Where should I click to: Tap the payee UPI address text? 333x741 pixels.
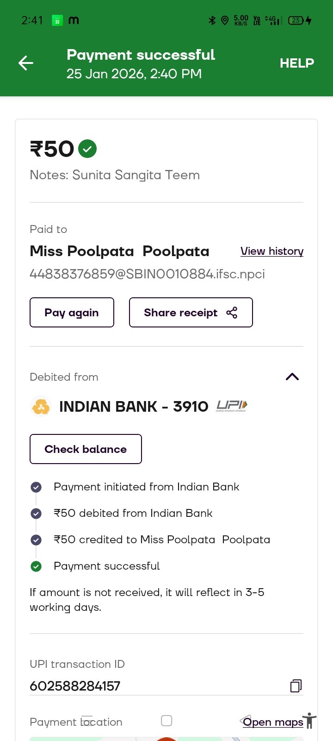(147, 274)
